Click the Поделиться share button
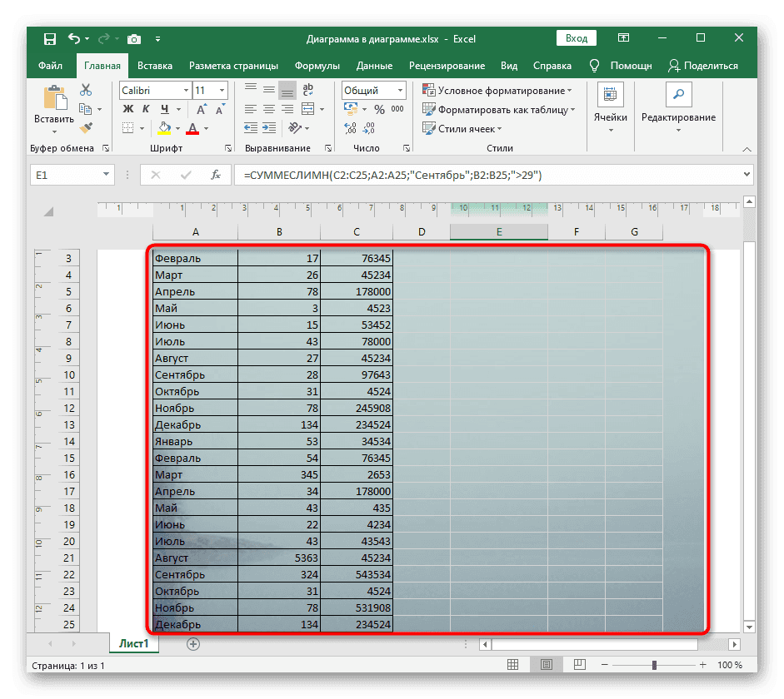The image size is (784, 699). 702,66
